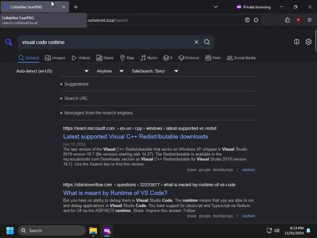
Task: Switch to the Science search tab
Action: point(189,58)
